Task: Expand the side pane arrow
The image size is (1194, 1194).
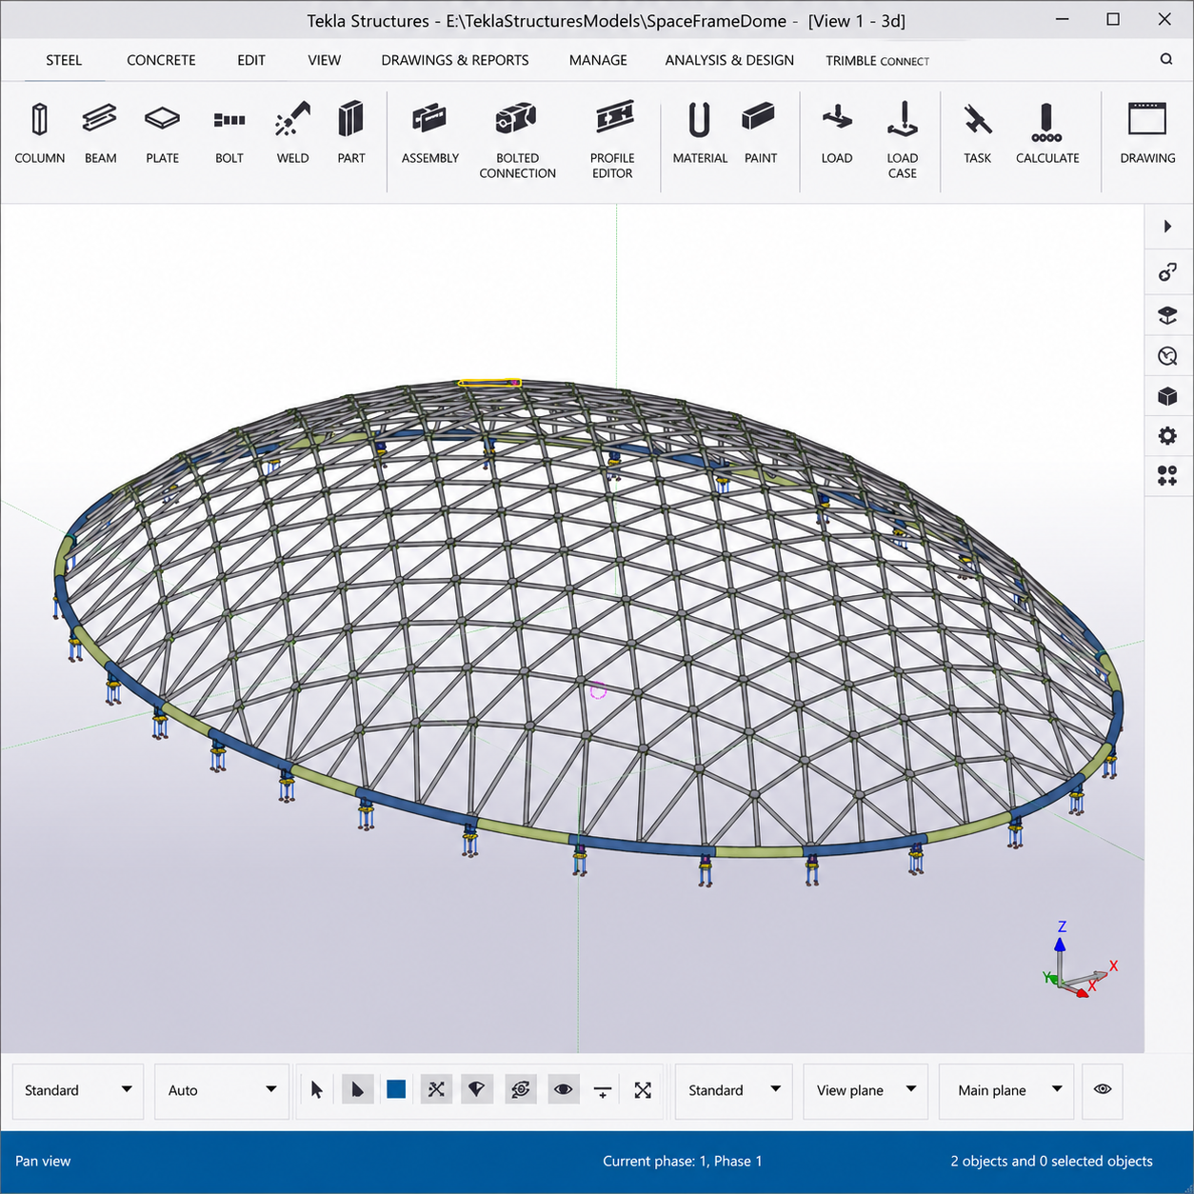Action: (1167, 227)
